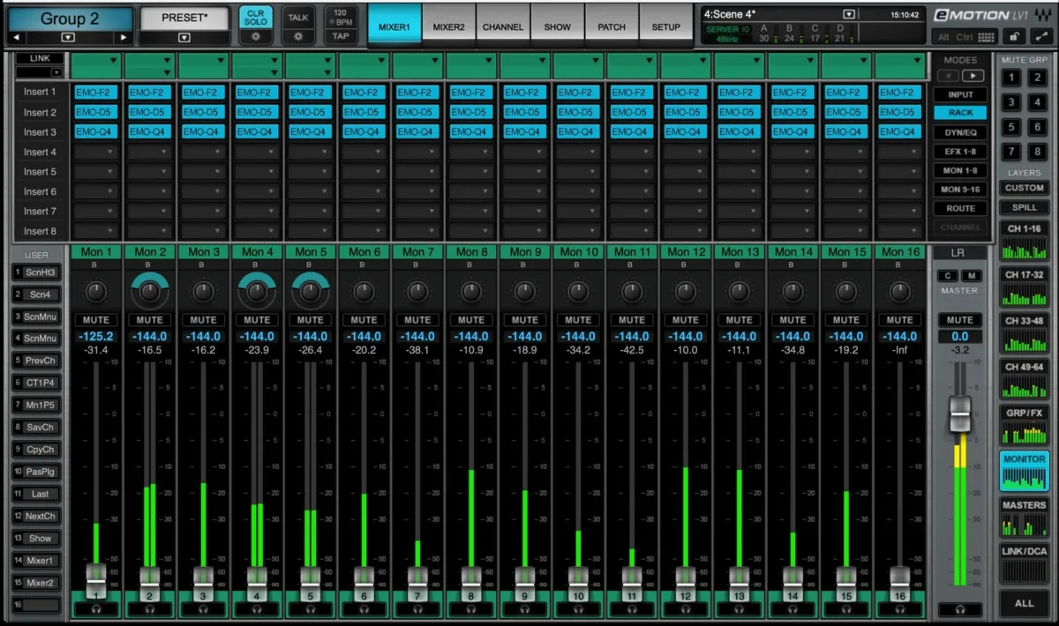The width and height of the screenshot is (1059, 626).
Task: Toggle mute group 8
Action: coord(1036,152)
